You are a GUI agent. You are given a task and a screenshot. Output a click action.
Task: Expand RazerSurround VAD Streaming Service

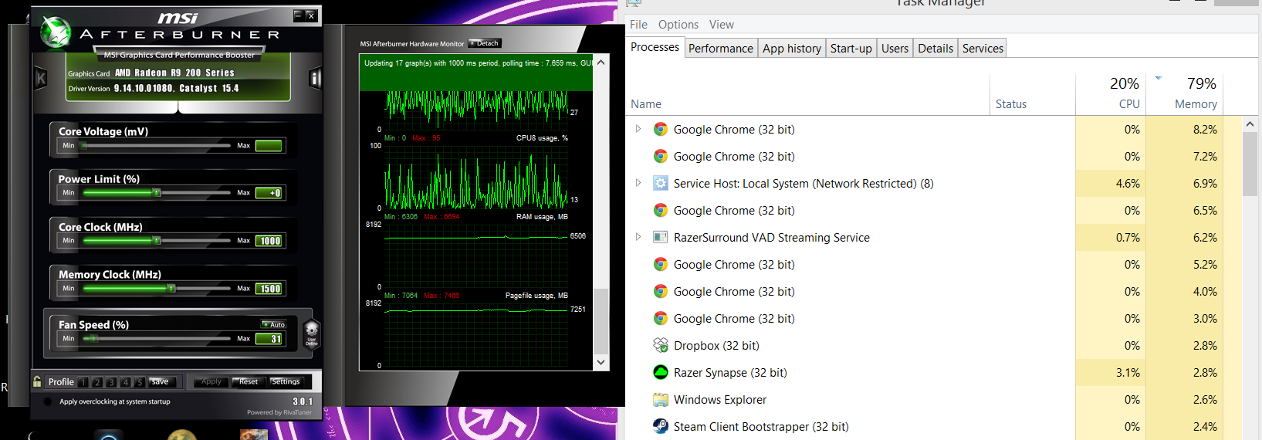(638, 237)
